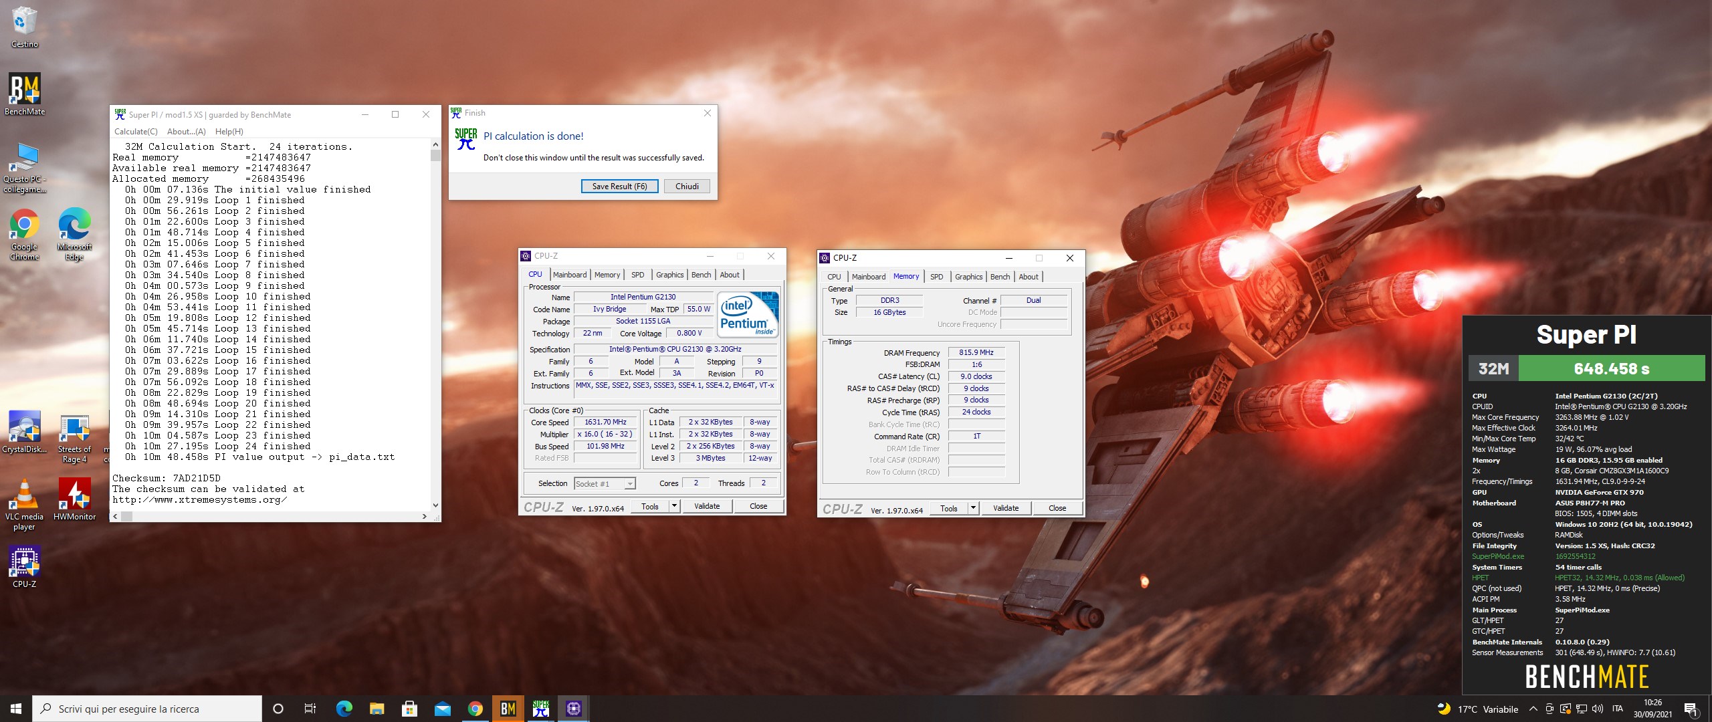This screenshot has height=722, width=1712.
Task: Switch to CPU-Z in the taskbar
Action: [573, 709]
